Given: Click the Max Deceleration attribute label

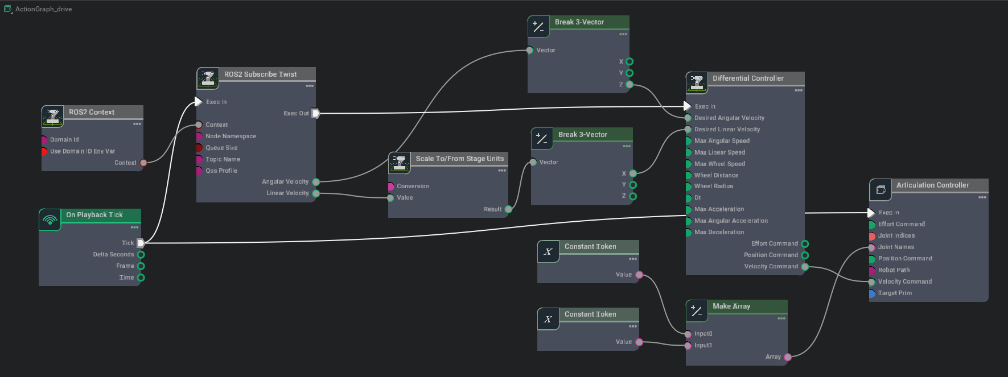Looking at the screenshot, I should 719,232.
